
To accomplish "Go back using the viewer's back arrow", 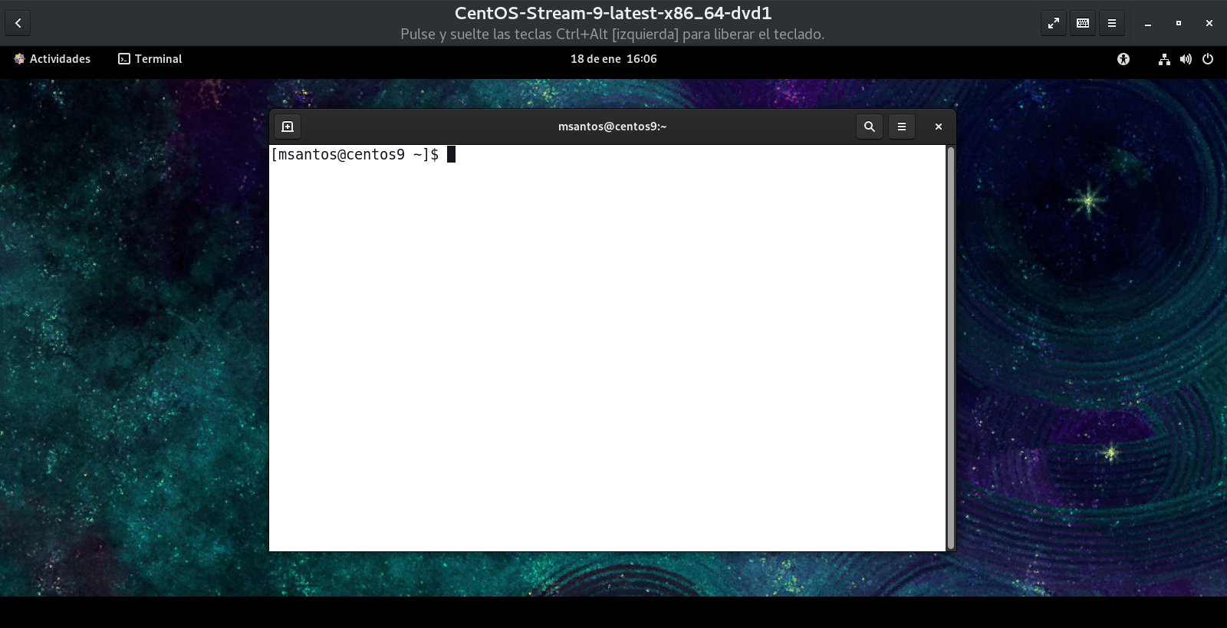I will (18, 23).
